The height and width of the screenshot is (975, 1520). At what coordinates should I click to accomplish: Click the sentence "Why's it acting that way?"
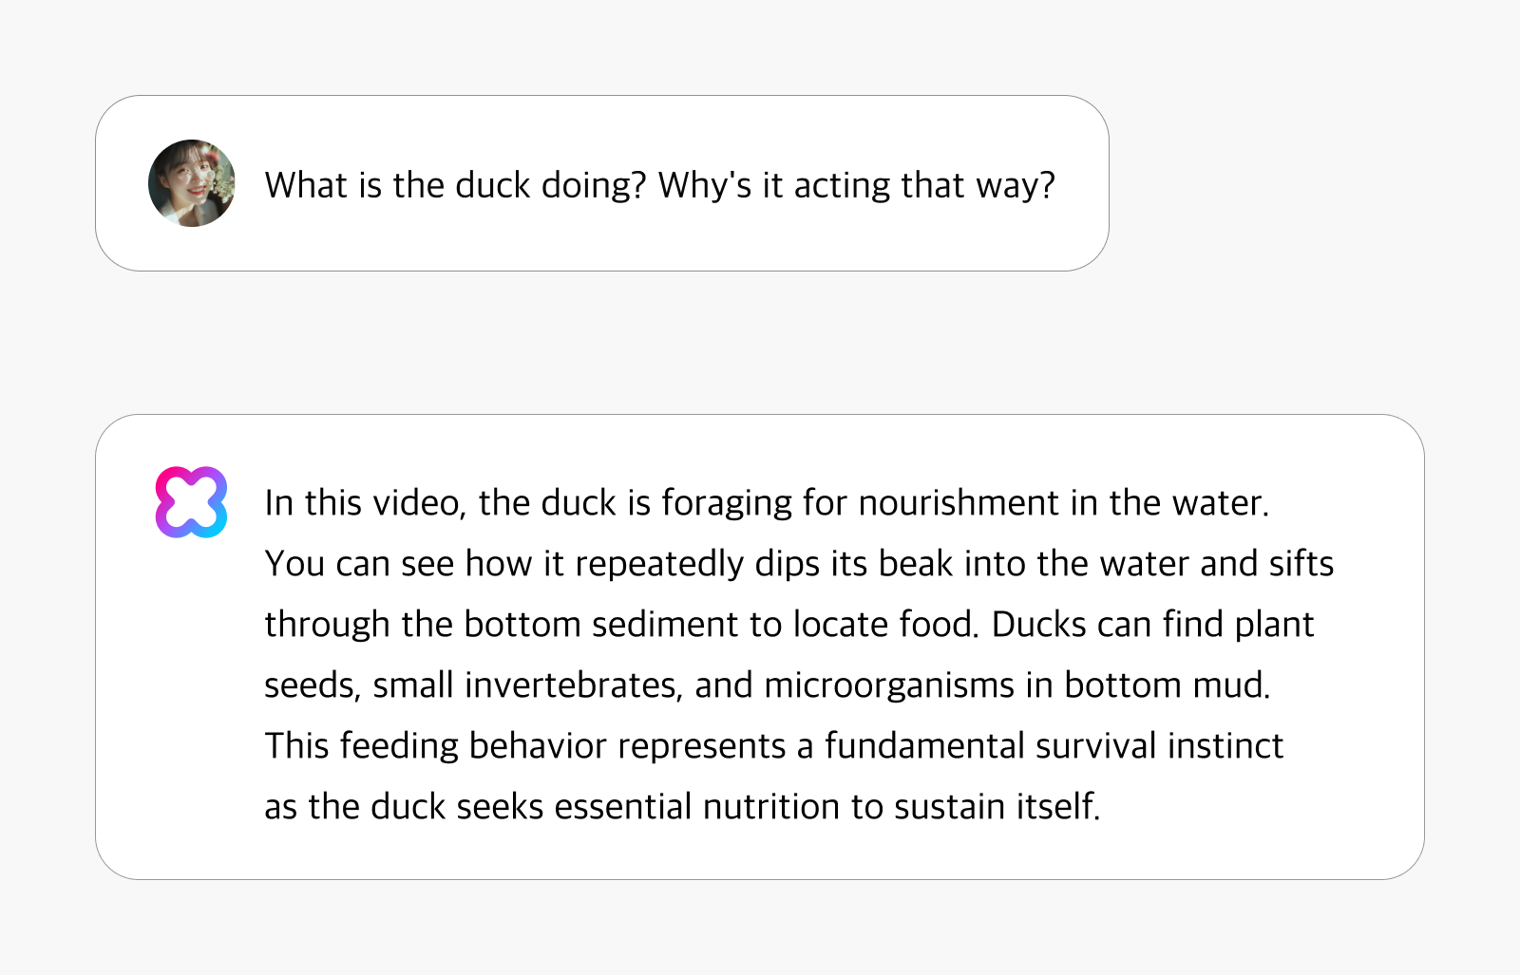pos(857,185)
